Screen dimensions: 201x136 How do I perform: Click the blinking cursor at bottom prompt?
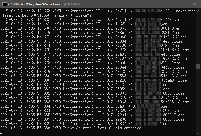coord(1,134)
